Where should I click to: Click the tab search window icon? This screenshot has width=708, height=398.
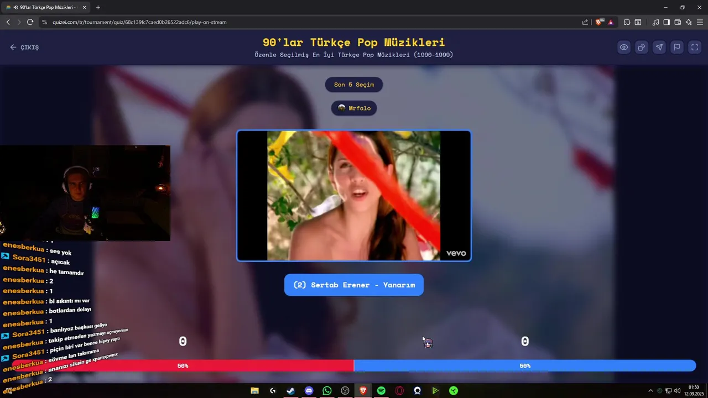(x=638, y=22)
